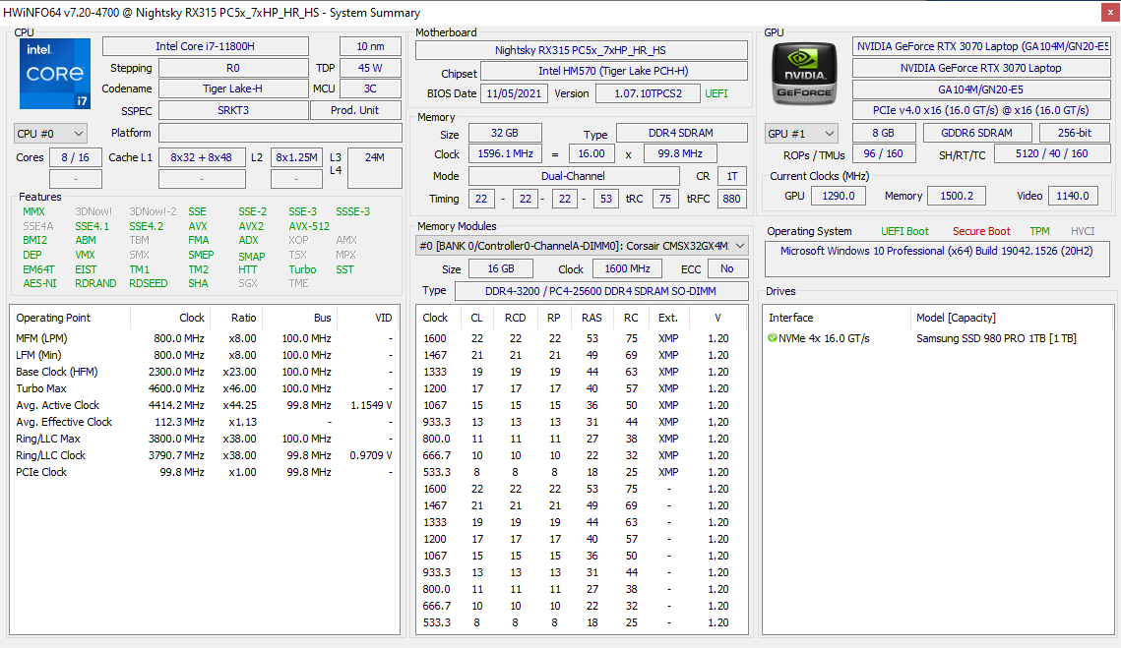Image resolution: width=1121 pixels, height=648 pixels.
Task: Select the Avg. Active Clock row
Action: pos(57,405)
